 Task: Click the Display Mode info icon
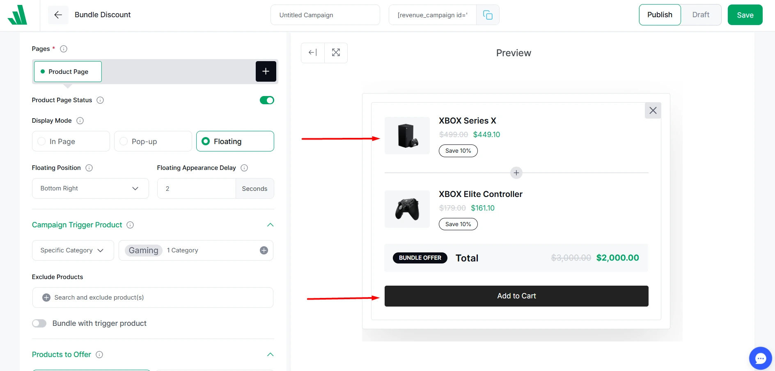pyautogui.click(x=80, y=121)
